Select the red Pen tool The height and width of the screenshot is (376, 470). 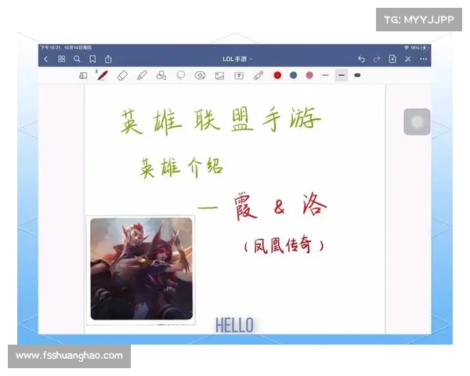coord(102,75)
